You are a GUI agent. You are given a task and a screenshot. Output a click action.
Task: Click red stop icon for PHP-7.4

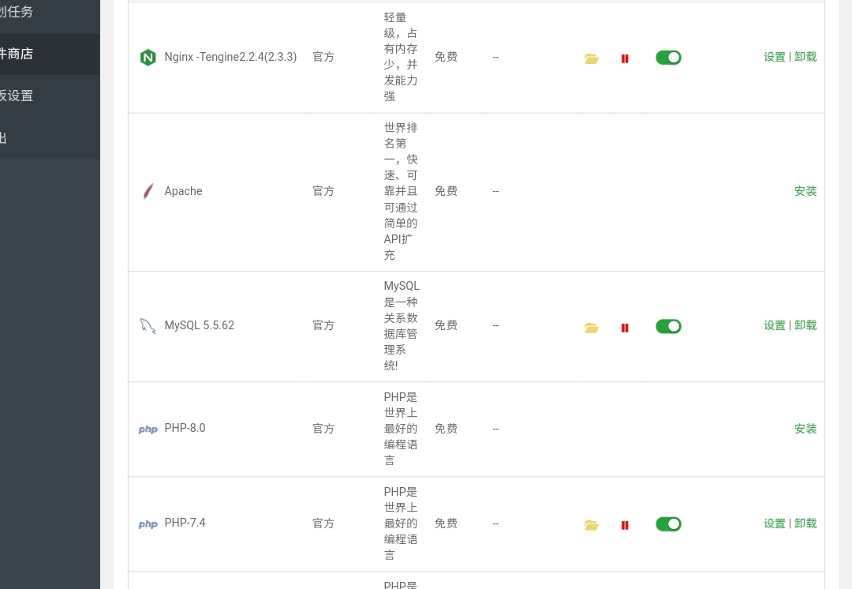[625, 525]
